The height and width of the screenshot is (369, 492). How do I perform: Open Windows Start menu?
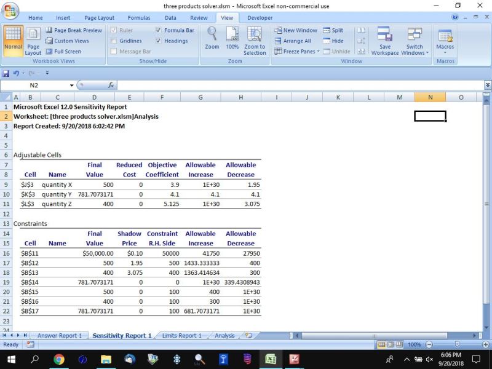[11, 359]
